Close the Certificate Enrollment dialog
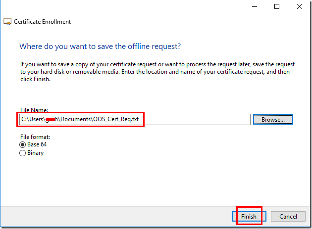Screen dimensions: 312x229 pyautogui.click(x=300, y=6)
